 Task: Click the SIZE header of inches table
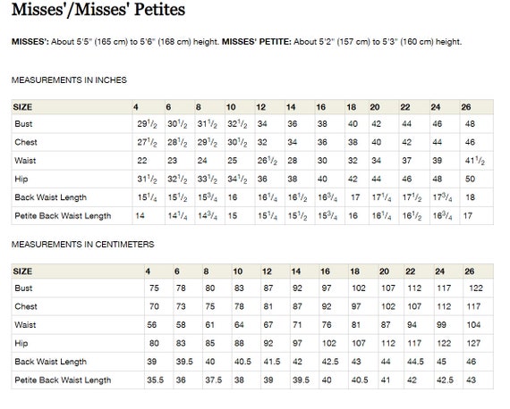tap(22, 107)
